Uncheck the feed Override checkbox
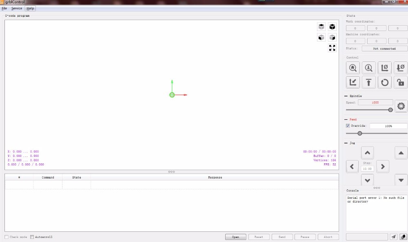The height and width of the screenshot is (242, 408). (348, 126)
